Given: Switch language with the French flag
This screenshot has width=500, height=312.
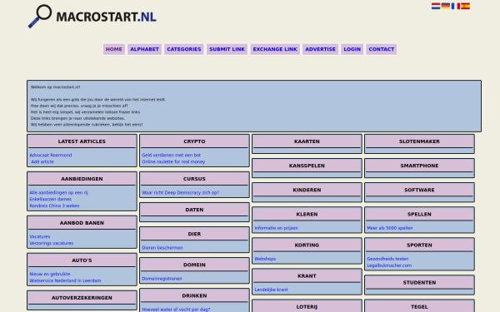Looking at the screenshot, I should click(455, 6).
